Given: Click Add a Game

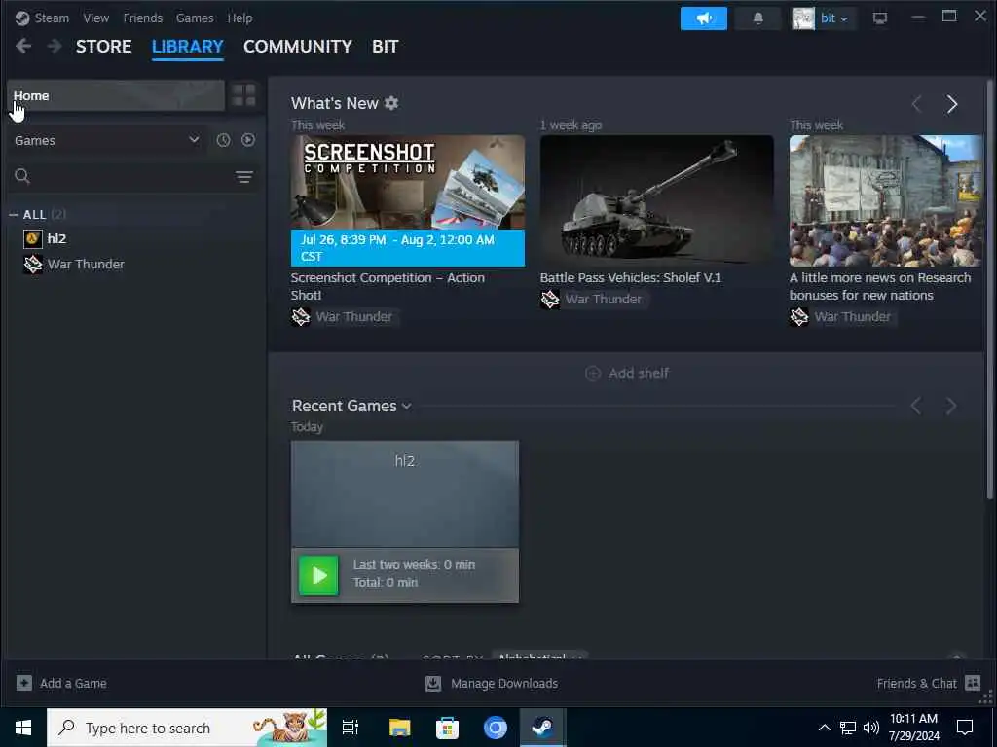Looking at the screenshot, I should [61, 684].
